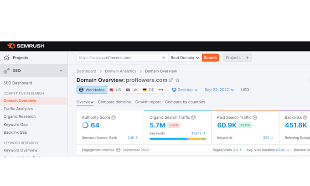Image resolution: width=310 pixels, height=186 pixels.
Task: Open Backlinks 451.6K value
Action: [x=296, y=125]
